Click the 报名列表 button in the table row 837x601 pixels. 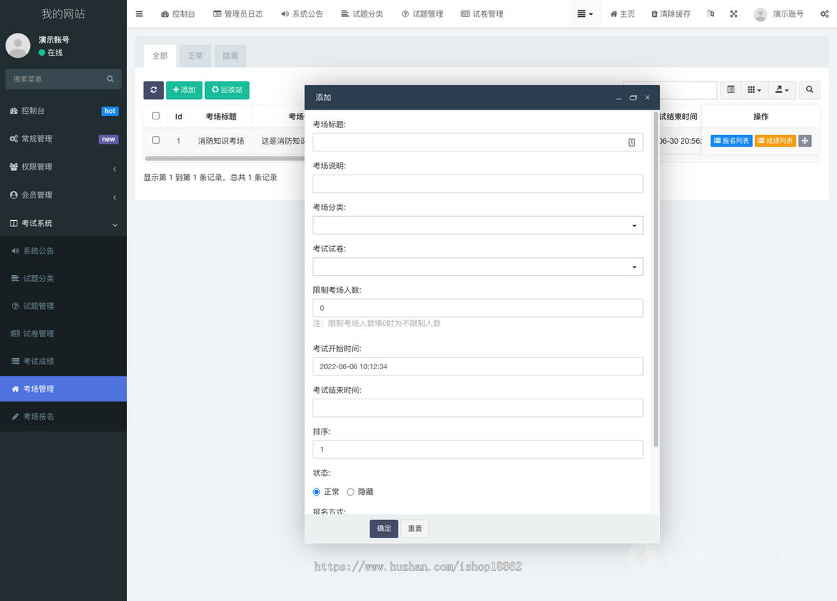[x=731, y=140]
